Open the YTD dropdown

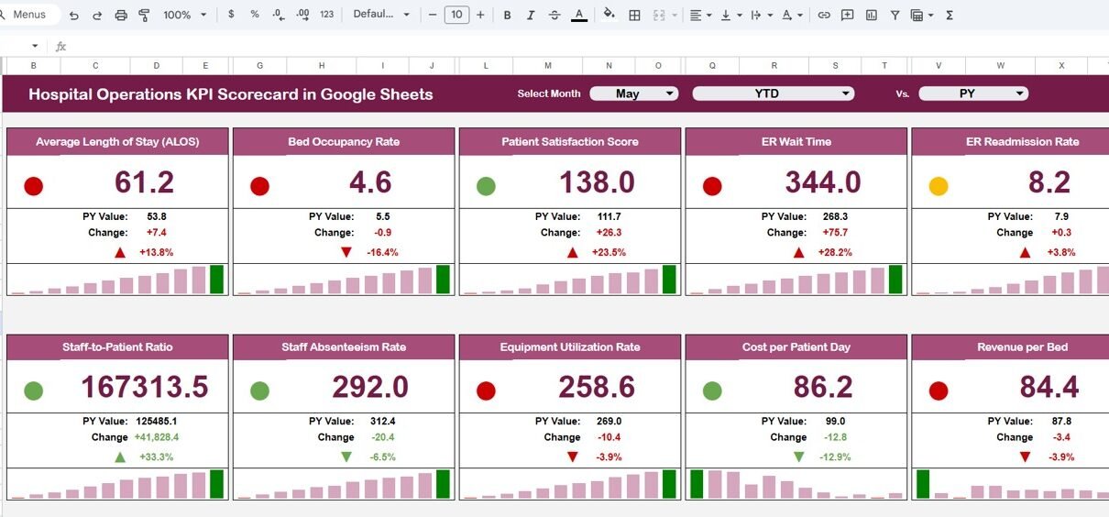click(x=773, y=93)
